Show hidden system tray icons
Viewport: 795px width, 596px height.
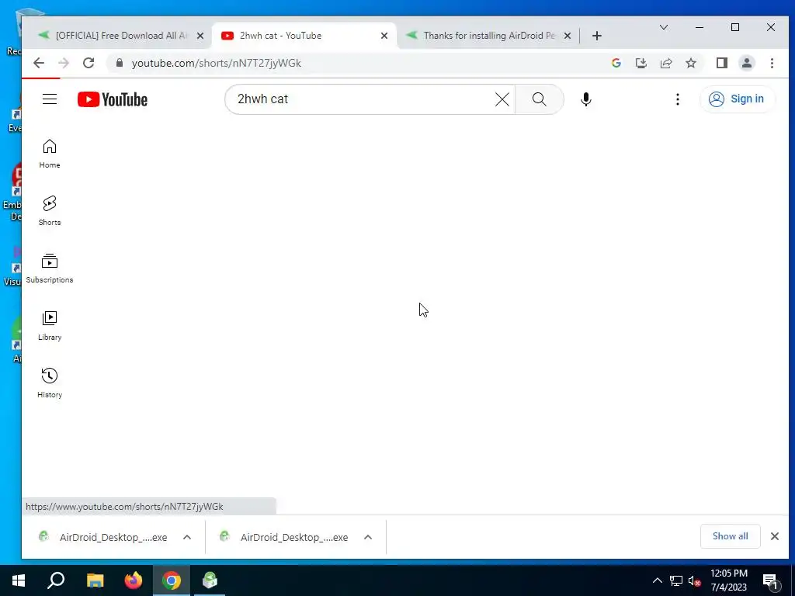point(657,580)
